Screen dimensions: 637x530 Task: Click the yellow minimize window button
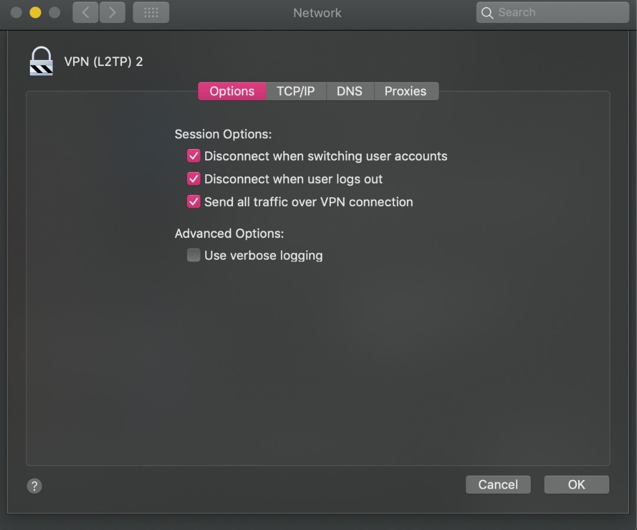click(x=35, y=12)
